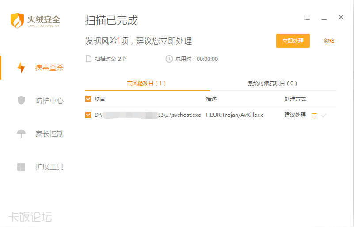
Task: Minimize the 火绒安全 window
Action: (324, 18)
